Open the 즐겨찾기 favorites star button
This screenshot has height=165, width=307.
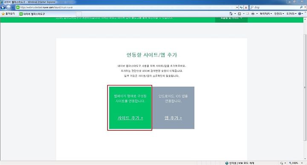click(x=8, y=14)
